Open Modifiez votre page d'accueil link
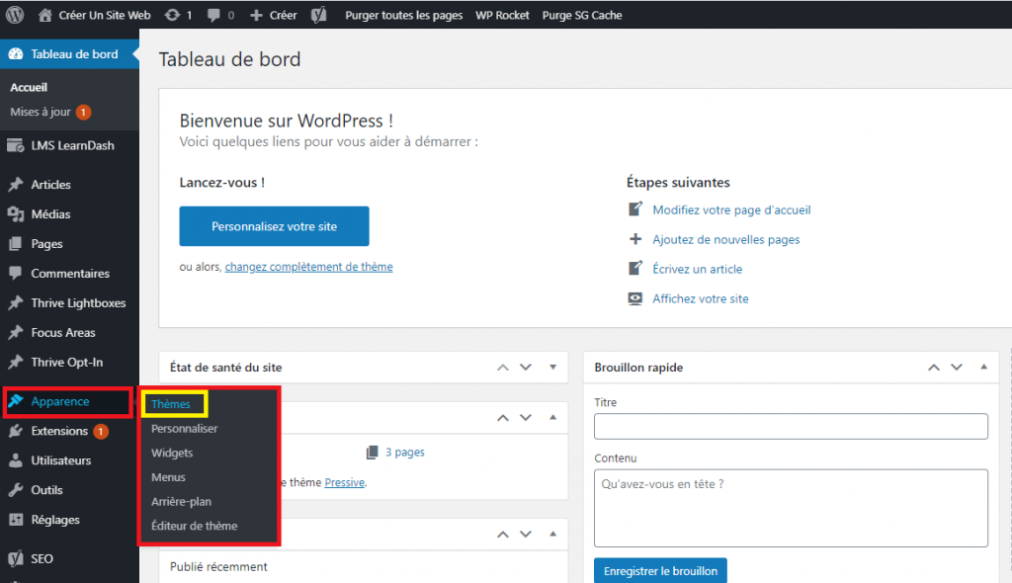The height and width of the screenshot is (583, 1012). [x=731, y=209]
